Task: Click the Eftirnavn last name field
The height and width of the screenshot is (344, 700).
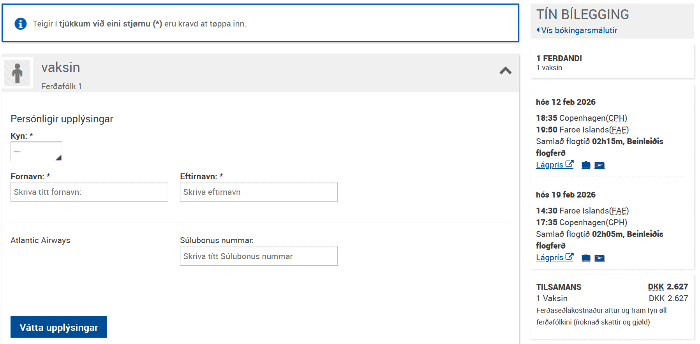Action: coord(259,192)
